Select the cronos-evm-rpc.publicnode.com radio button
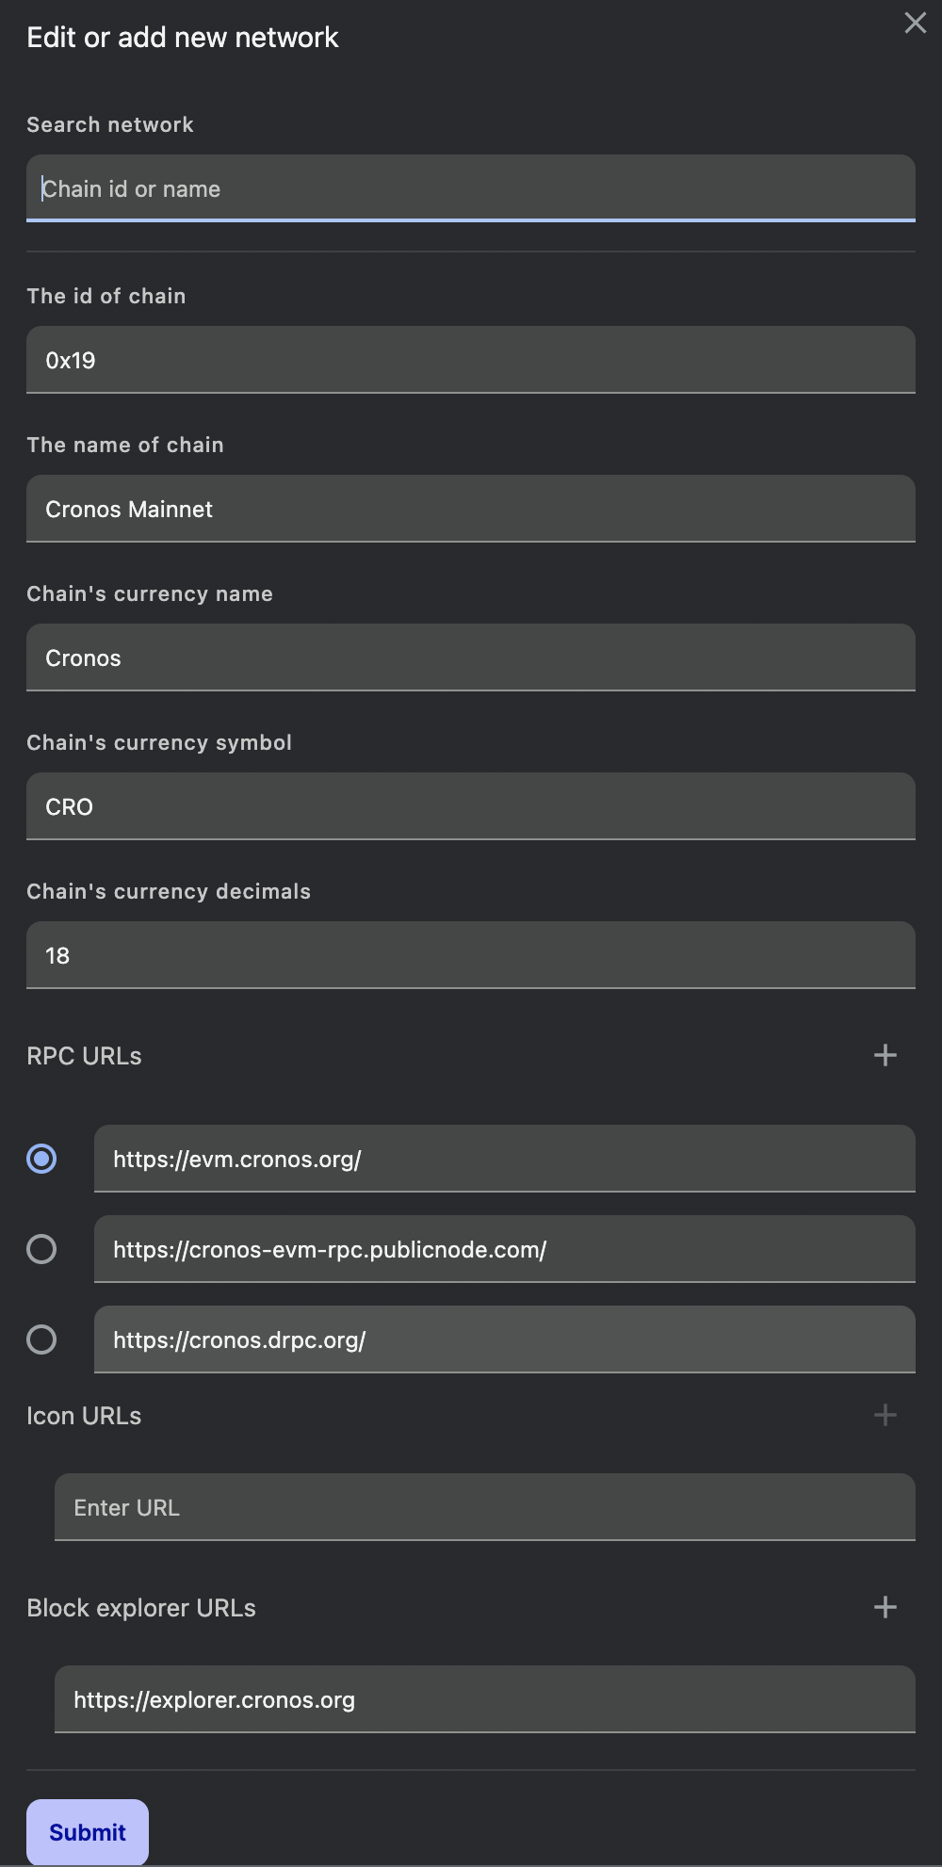This screenshot has width=942, height=1867. click(x=41, y=1249)
